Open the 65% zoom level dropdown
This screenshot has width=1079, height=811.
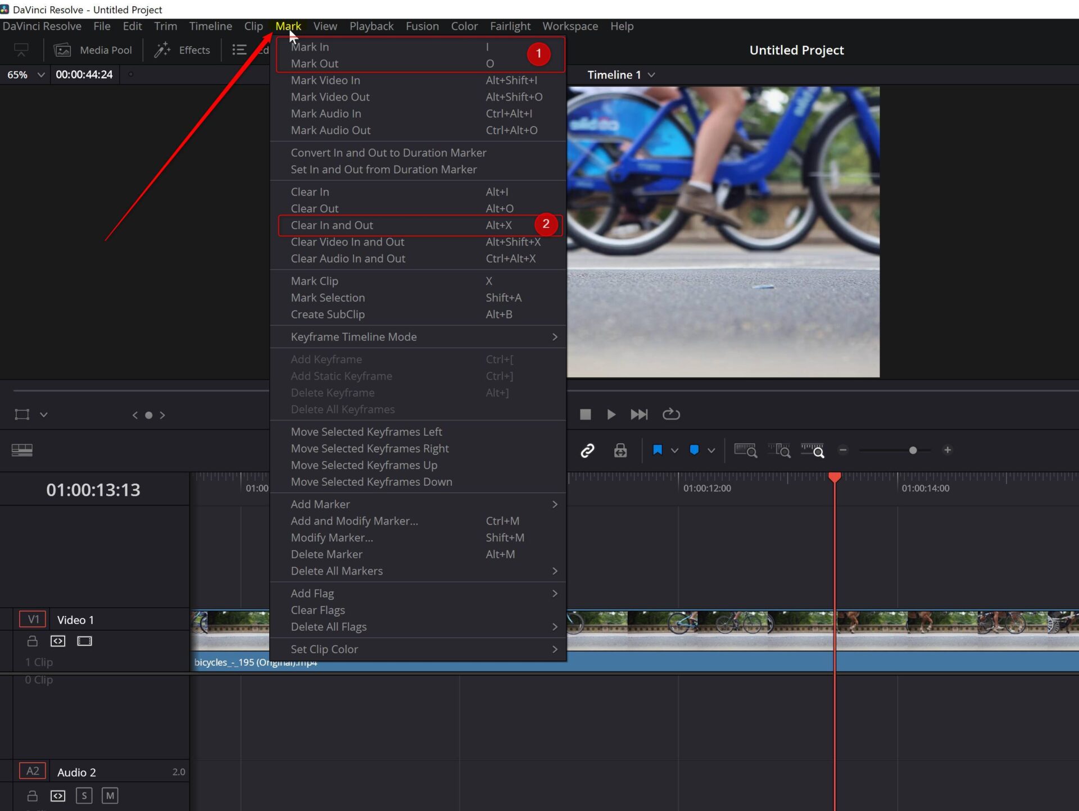[40, 74]
